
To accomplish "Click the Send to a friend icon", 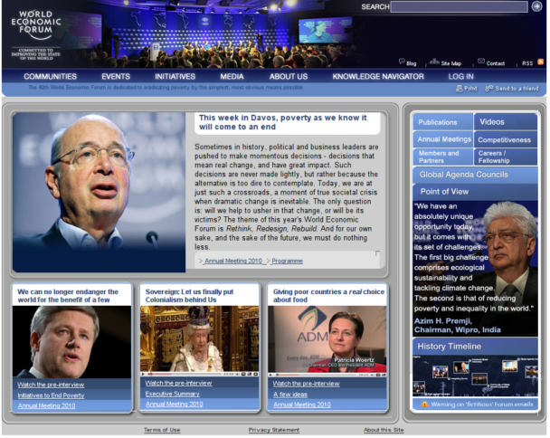I will 489,88.
